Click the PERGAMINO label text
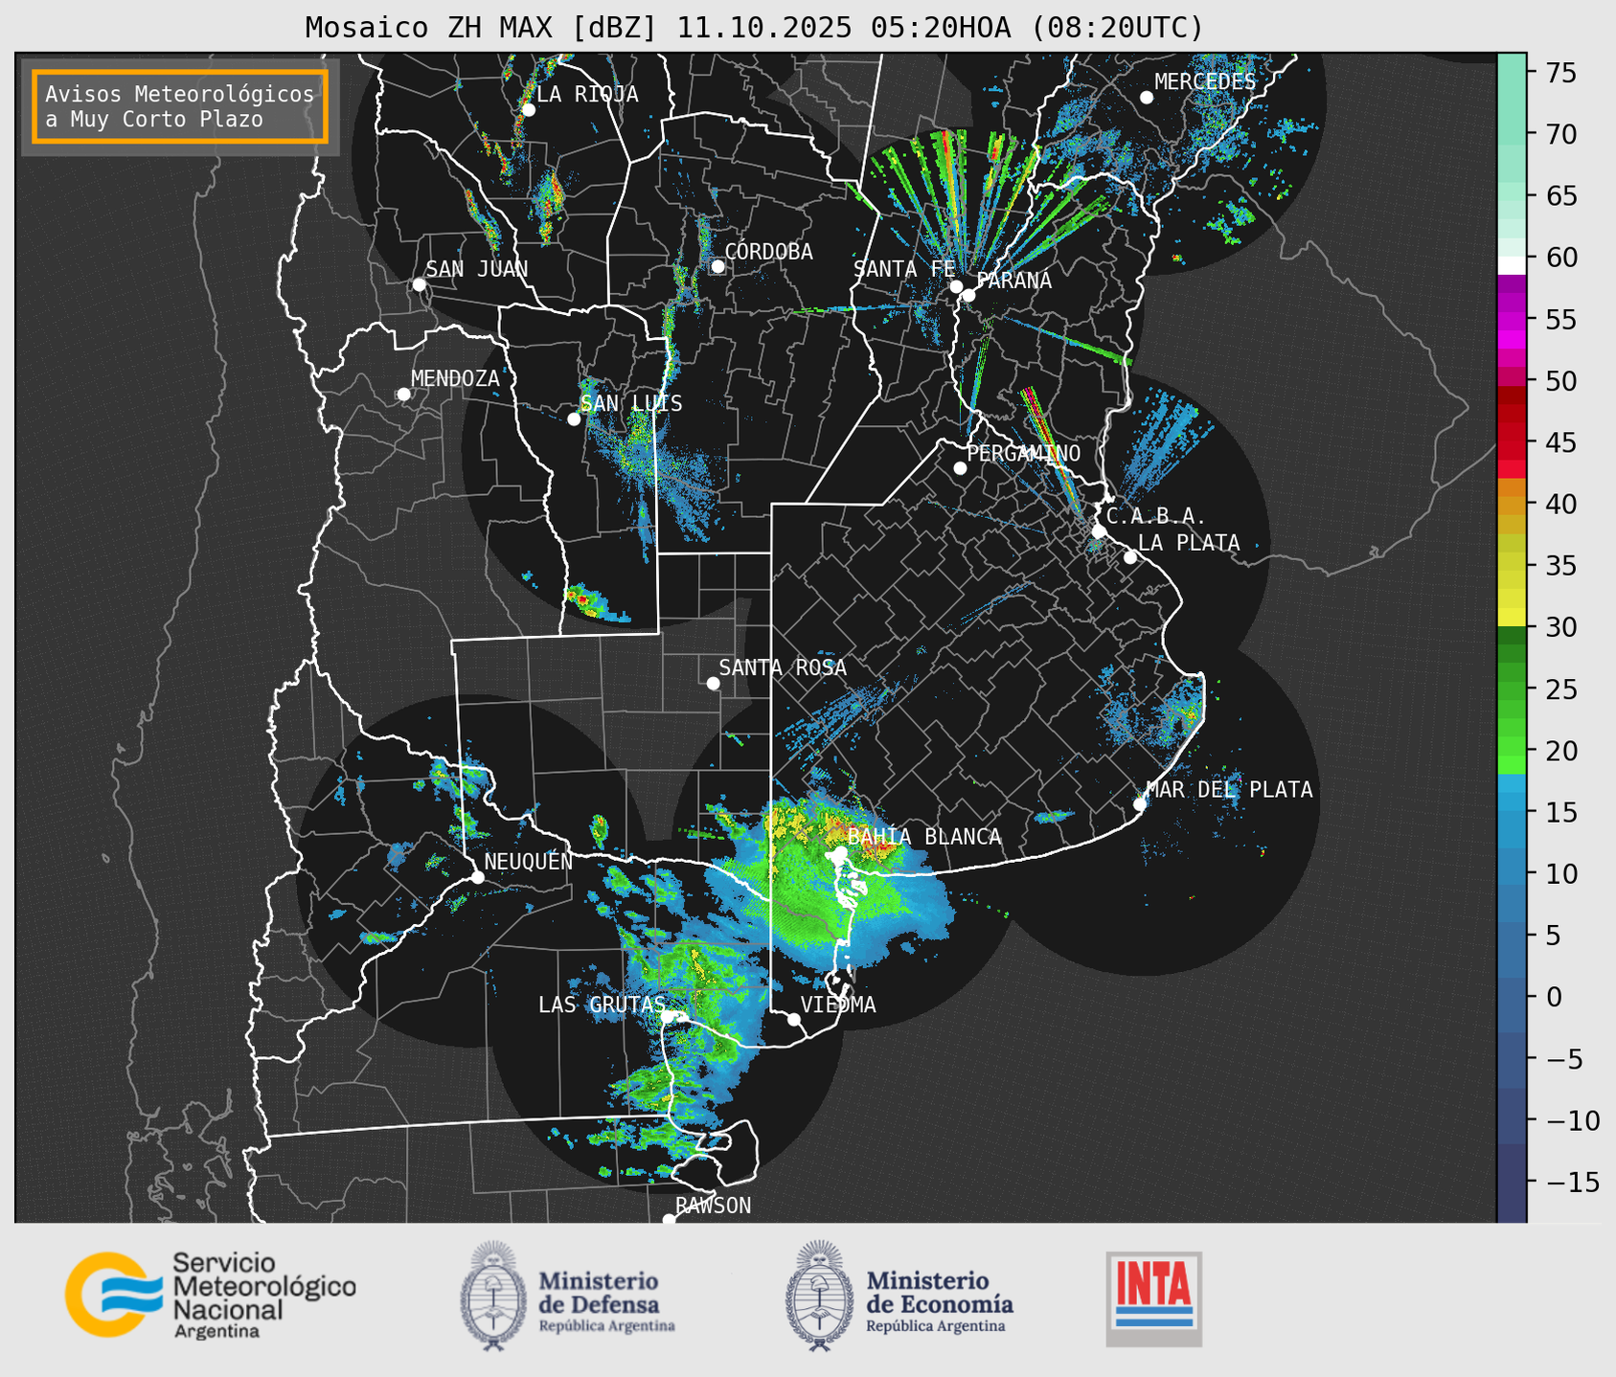 (1023, 453)
